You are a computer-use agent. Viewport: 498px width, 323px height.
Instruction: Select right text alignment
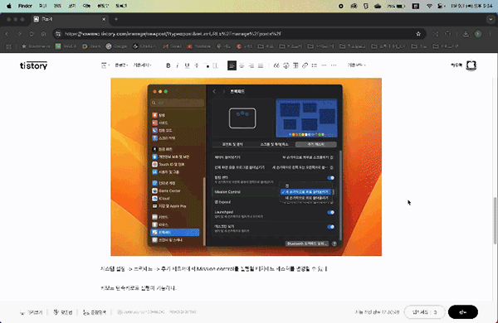[x=251, y=65]
